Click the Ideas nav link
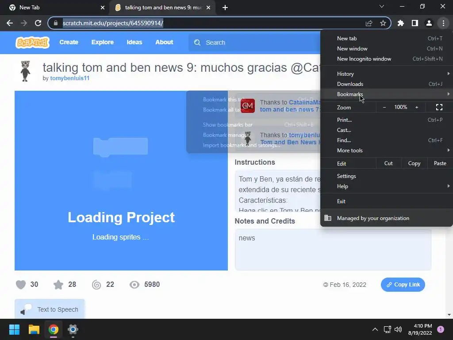The width and height of the screenshot is (453, 340). pos(134,42)
